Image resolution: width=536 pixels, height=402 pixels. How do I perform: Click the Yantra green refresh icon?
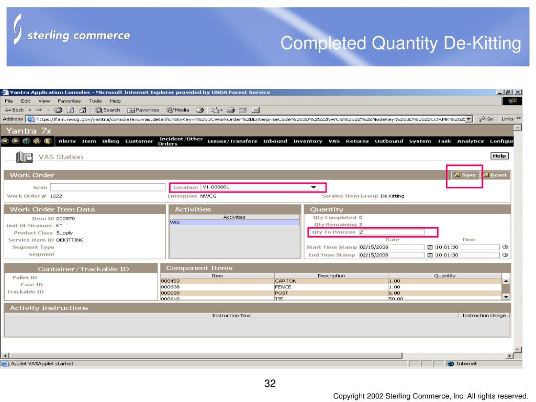click(x=26, y=141)
